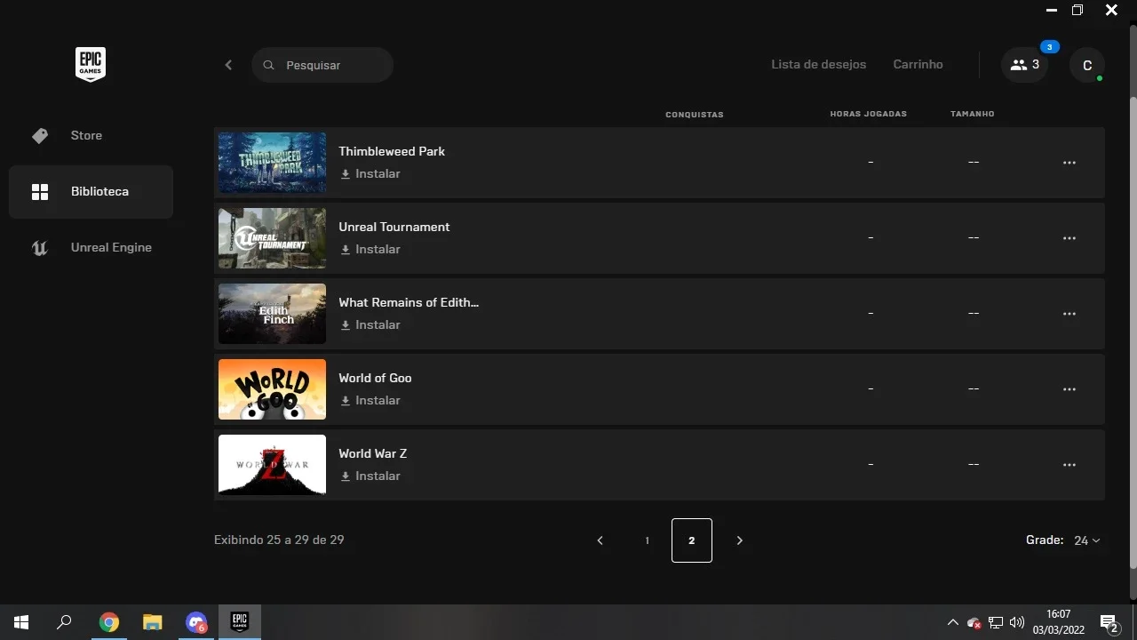Viewport: 1137px width, 640px height.
Task: Install World of Goo
Action: [370, 401]
